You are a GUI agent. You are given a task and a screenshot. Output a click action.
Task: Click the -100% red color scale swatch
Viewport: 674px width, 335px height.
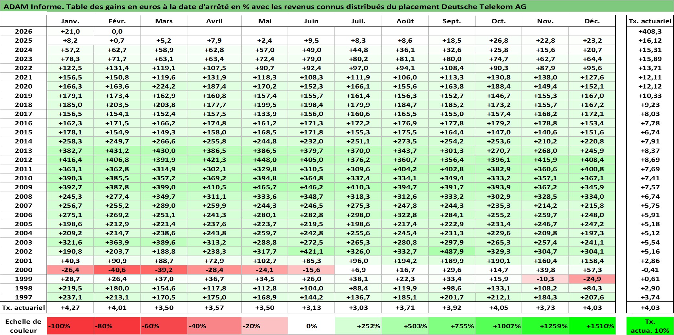click(70, 326)
